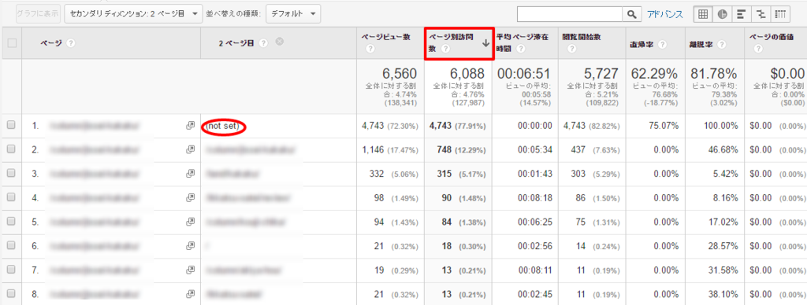Open row 1 page in new window
This screenshot has height=305, width=807.
click(190, 125)
